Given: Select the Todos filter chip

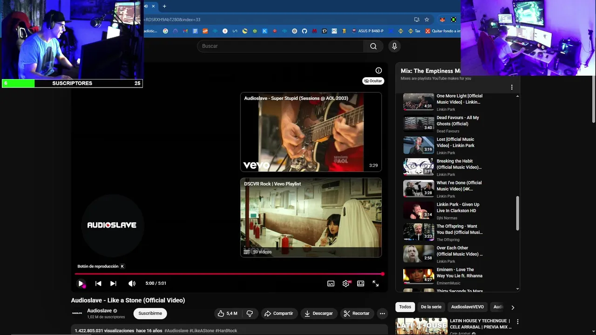Looking at the screenshot, I should [405, 307].
